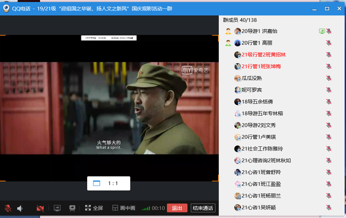Click the orange admin icon beside 洪嘉怡

(228, 31)
